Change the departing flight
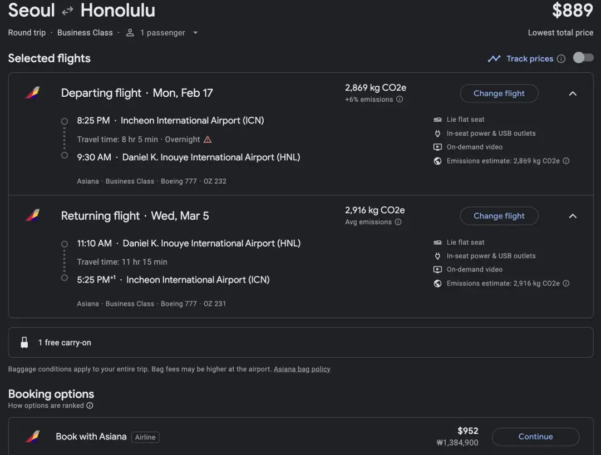This screenshot has height=455, width=601. click(499, 93)
